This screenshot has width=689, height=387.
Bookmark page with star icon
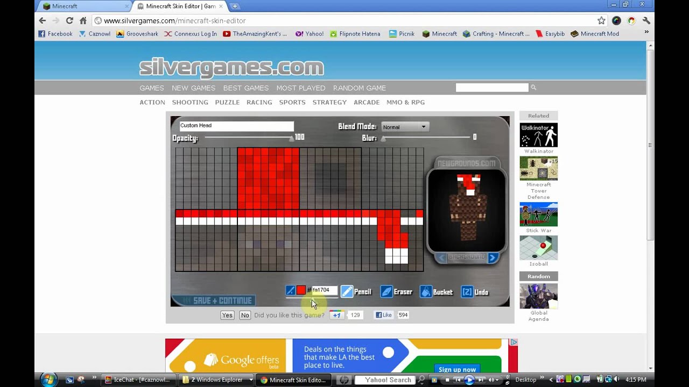[x=601, y=20]
